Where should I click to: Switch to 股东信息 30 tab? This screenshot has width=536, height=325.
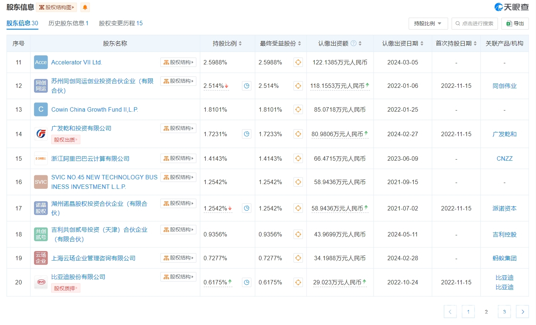[x=22, y=23]
